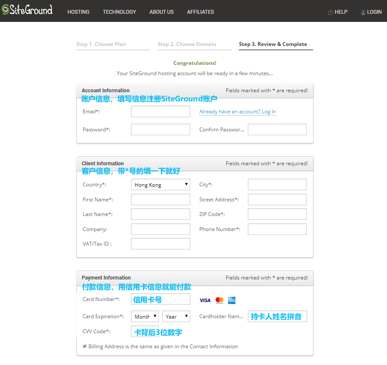Click the Congratulations! heading text
This screenshot has width=387, height=365.
coord(195,63)
